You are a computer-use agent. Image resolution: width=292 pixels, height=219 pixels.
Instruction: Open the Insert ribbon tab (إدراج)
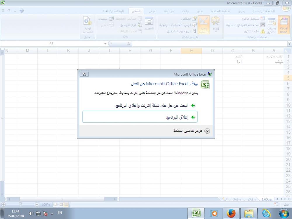pos(241,11)
